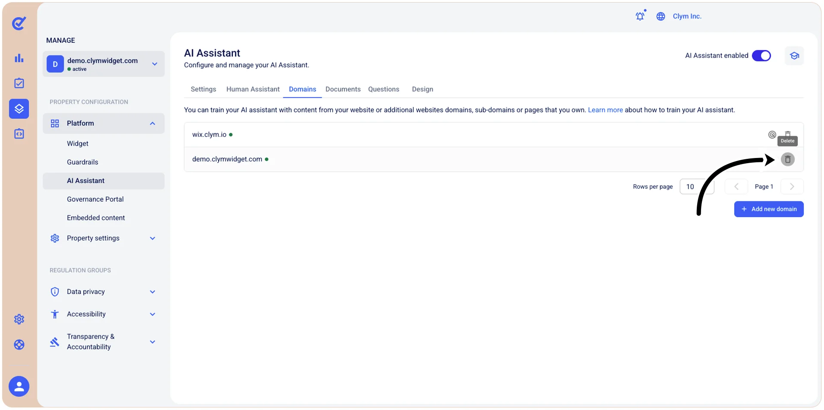
Task: Open the demo.clymwidget.com property selector
Action: 104,64
